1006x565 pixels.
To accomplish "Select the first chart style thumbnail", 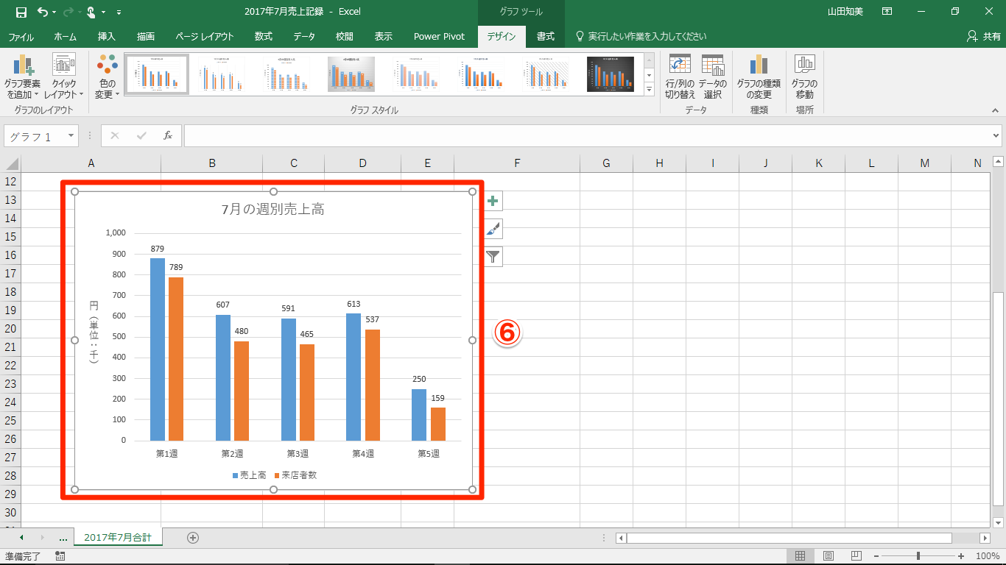I will click(x=157, y=74).
